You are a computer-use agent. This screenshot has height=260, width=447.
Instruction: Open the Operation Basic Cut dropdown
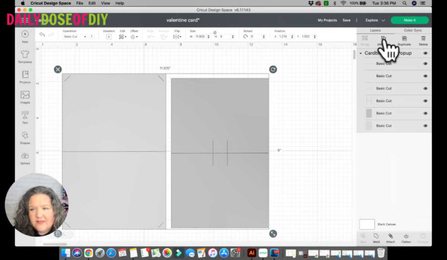[74, 36]
